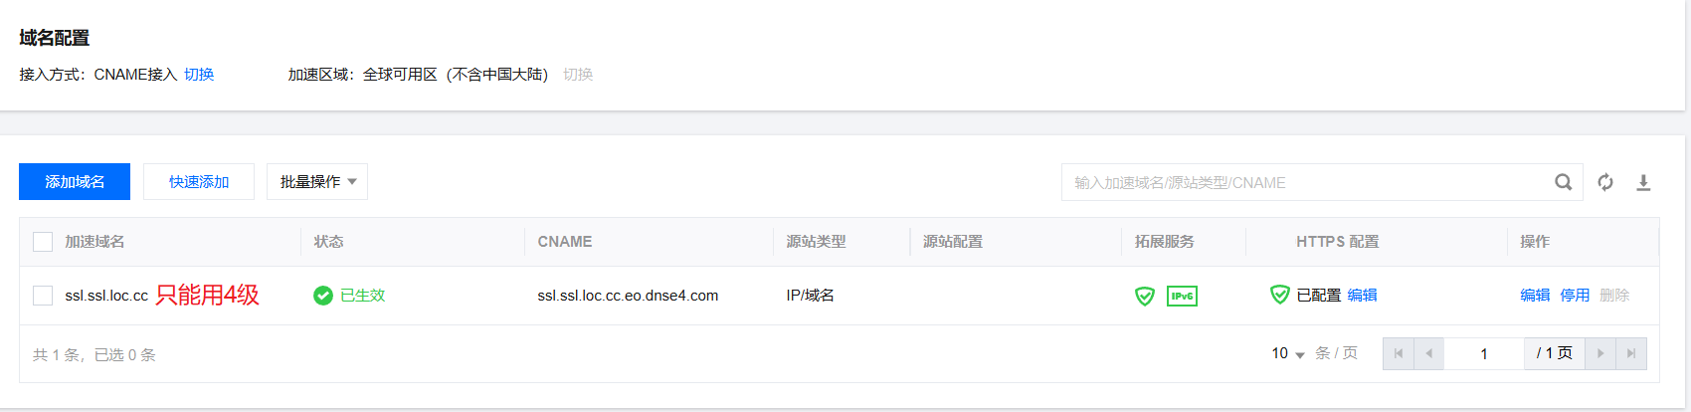Click 停用 to disable the domain
This screenshot has height=412, width=1691.
click(1575, 296)
